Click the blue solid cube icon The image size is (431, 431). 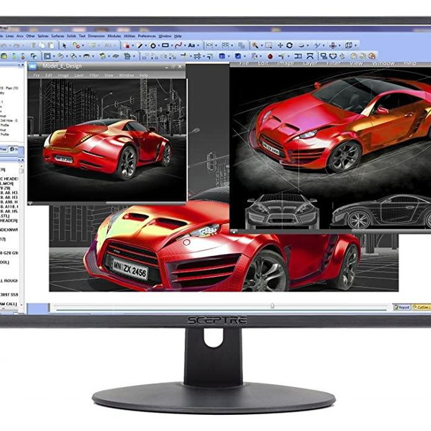[x=222, y=57]
